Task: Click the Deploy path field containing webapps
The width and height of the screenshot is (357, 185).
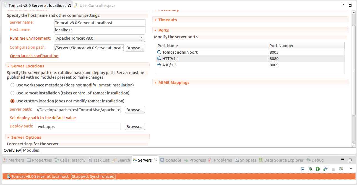Action: click(x=79, y=127)
